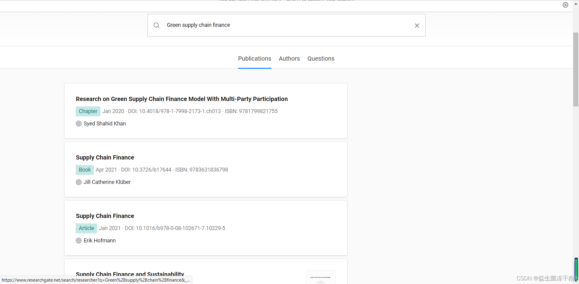The image size is (579, 284).
Task: Select the Publications tab
Action: tap(255, 58)
